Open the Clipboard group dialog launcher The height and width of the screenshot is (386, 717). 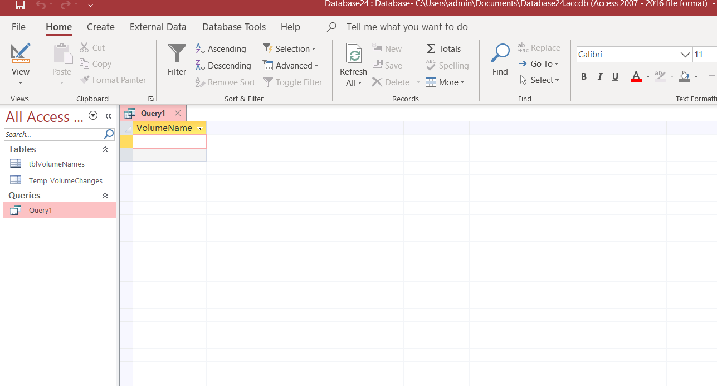tap(150, 98)
